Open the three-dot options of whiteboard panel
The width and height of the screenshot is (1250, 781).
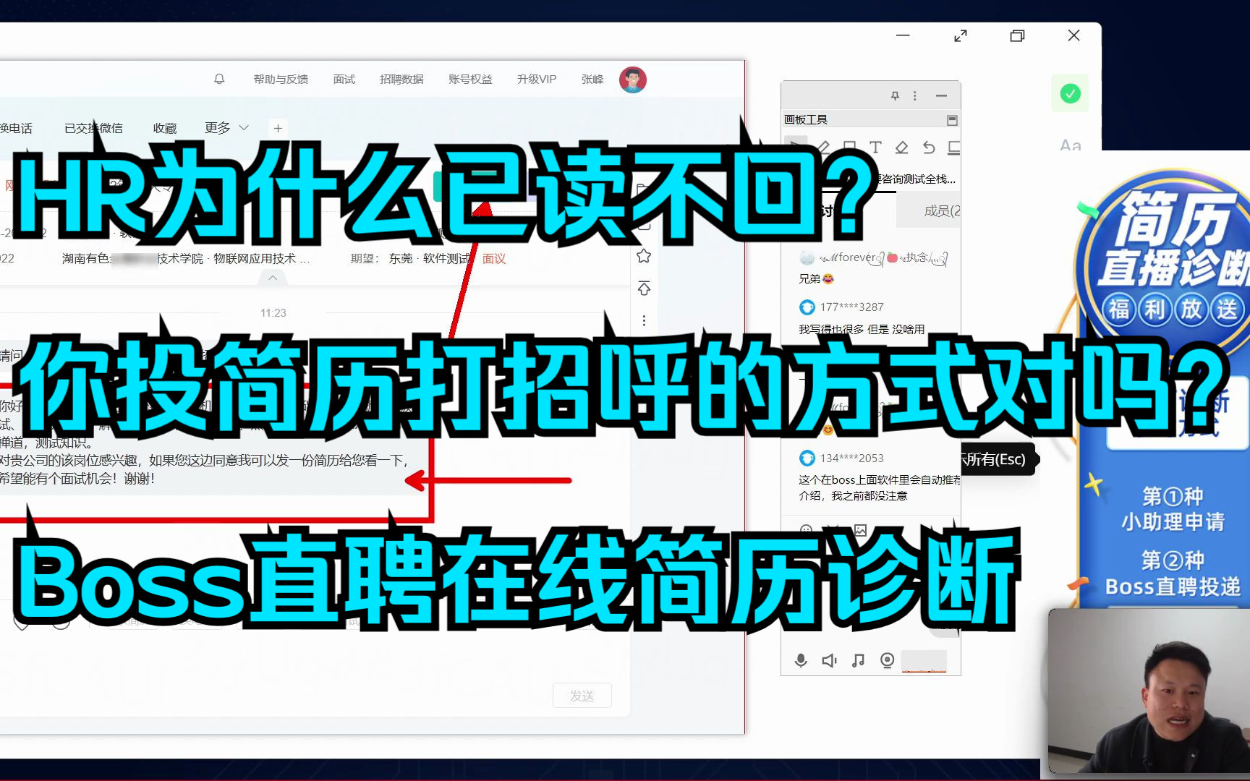point(915,95)
